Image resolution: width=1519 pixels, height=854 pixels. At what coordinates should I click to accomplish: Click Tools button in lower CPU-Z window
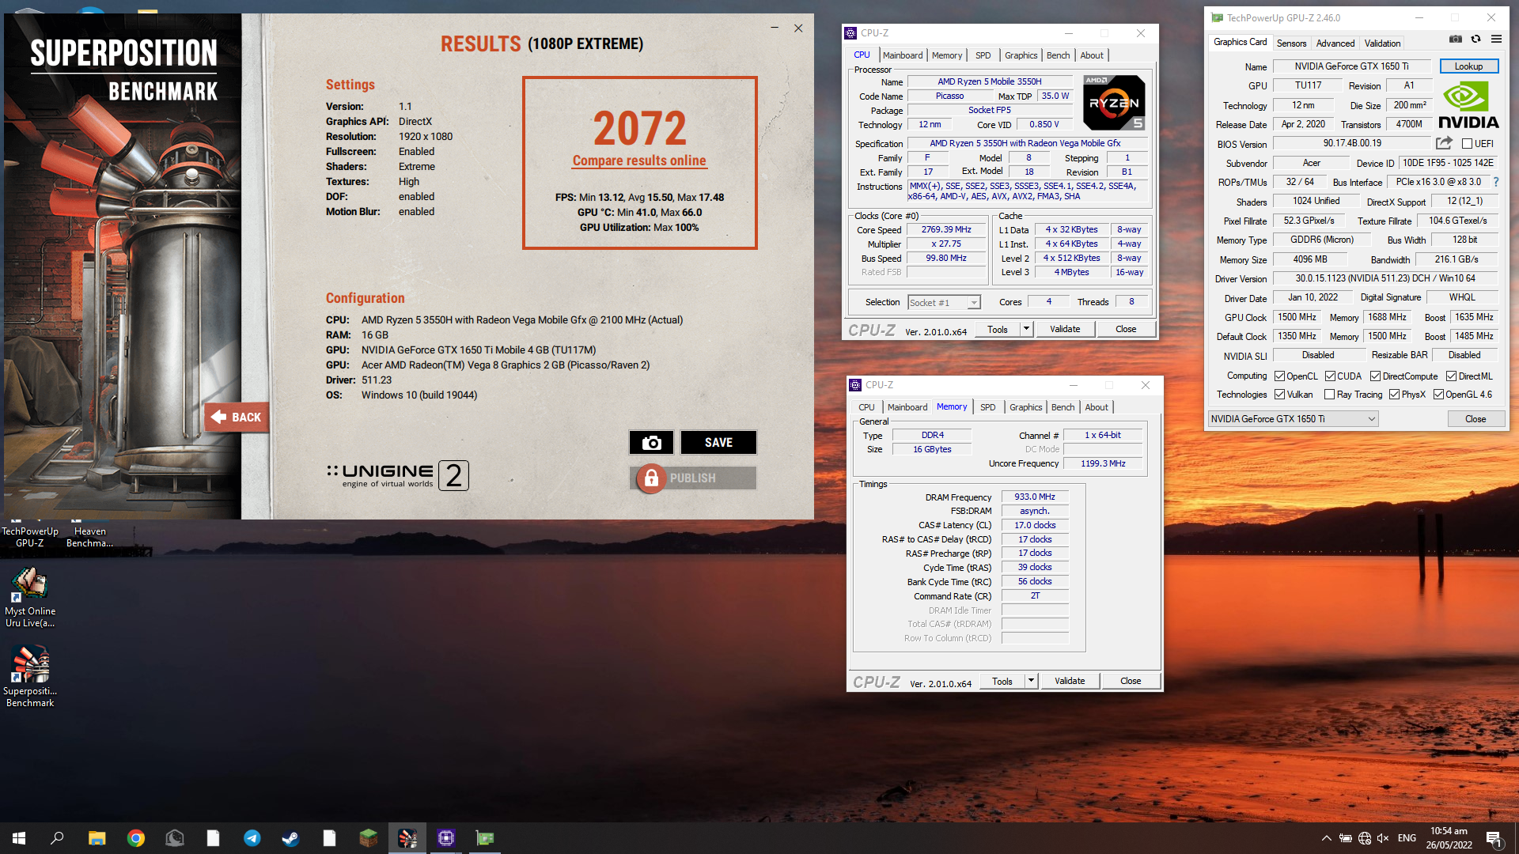click(x=1002, y=681)
